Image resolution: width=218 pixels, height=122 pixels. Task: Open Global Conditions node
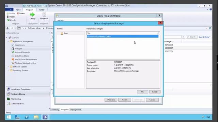22,56
